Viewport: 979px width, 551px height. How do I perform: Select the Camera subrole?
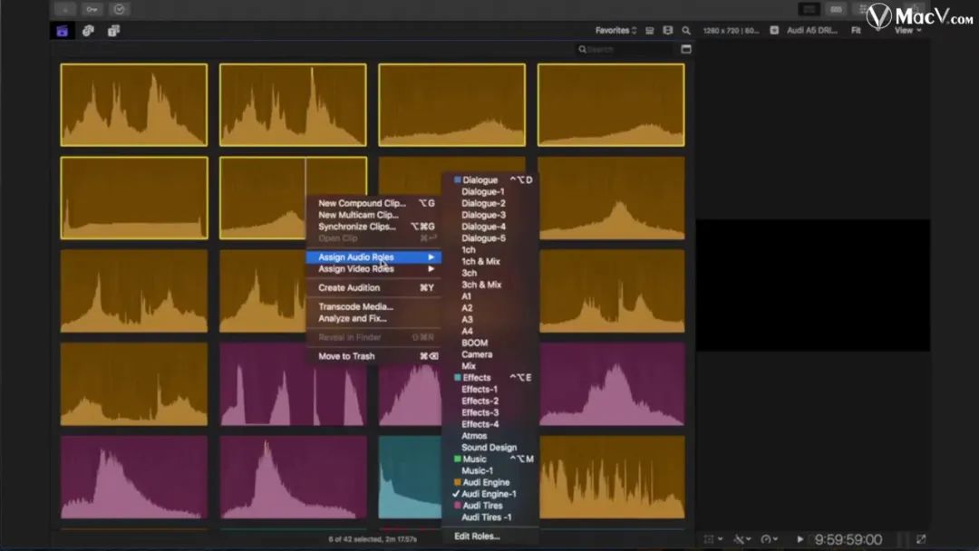(490, 354)
